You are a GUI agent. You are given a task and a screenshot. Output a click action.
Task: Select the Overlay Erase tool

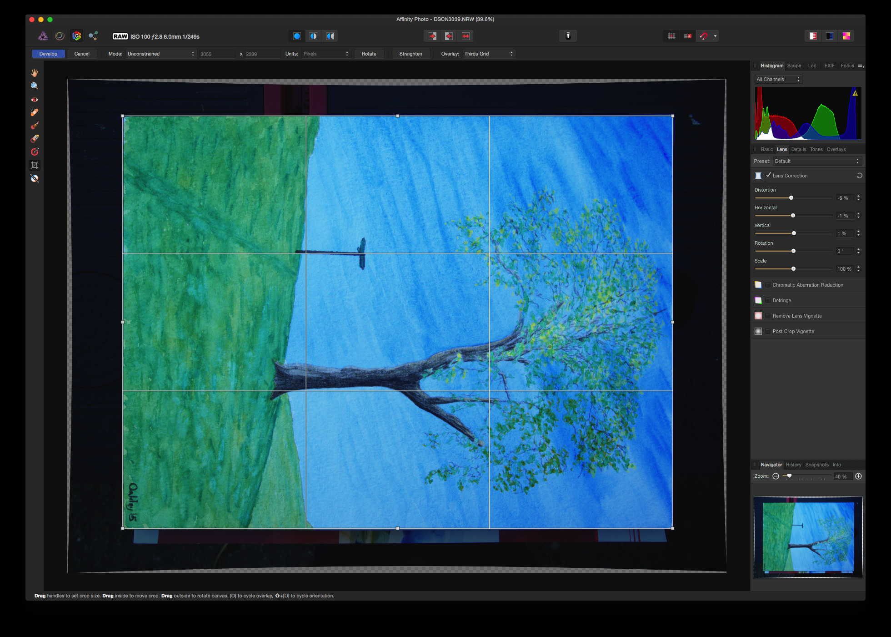point(35,139)
